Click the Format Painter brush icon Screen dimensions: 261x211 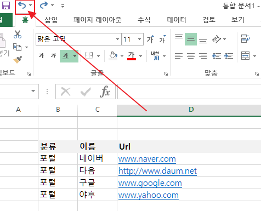tap(18, 60)
